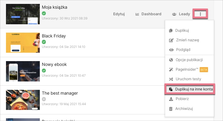Open Dashboard for Moja książka

[x=148, y=14]
